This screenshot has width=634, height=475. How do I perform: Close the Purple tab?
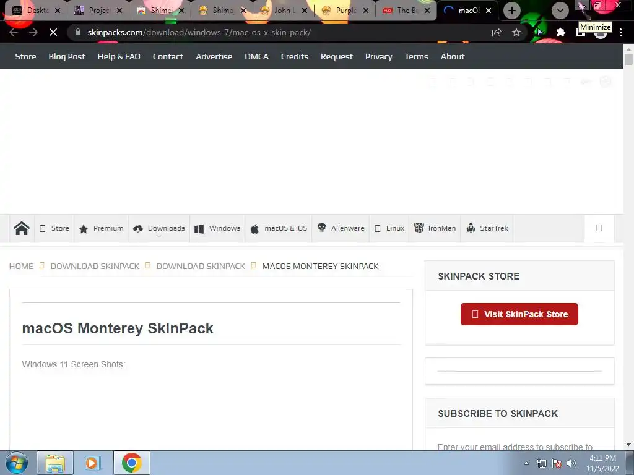(365, 11)
